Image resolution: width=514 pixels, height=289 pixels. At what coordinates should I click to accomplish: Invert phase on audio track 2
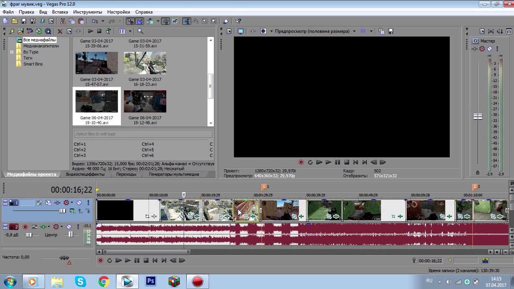[34, 227]
